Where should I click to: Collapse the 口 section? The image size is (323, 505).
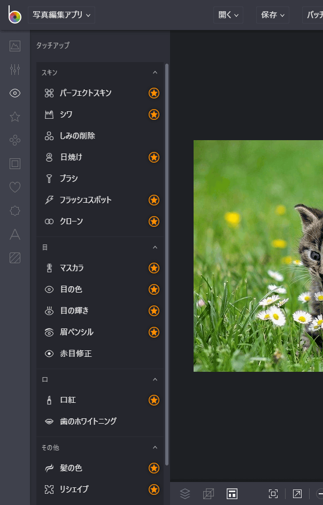155,379
